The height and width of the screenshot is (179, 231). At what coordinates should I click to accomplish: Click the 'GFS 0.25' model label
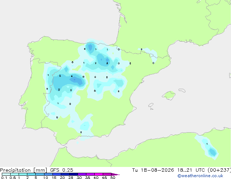[x=62, y=170]
